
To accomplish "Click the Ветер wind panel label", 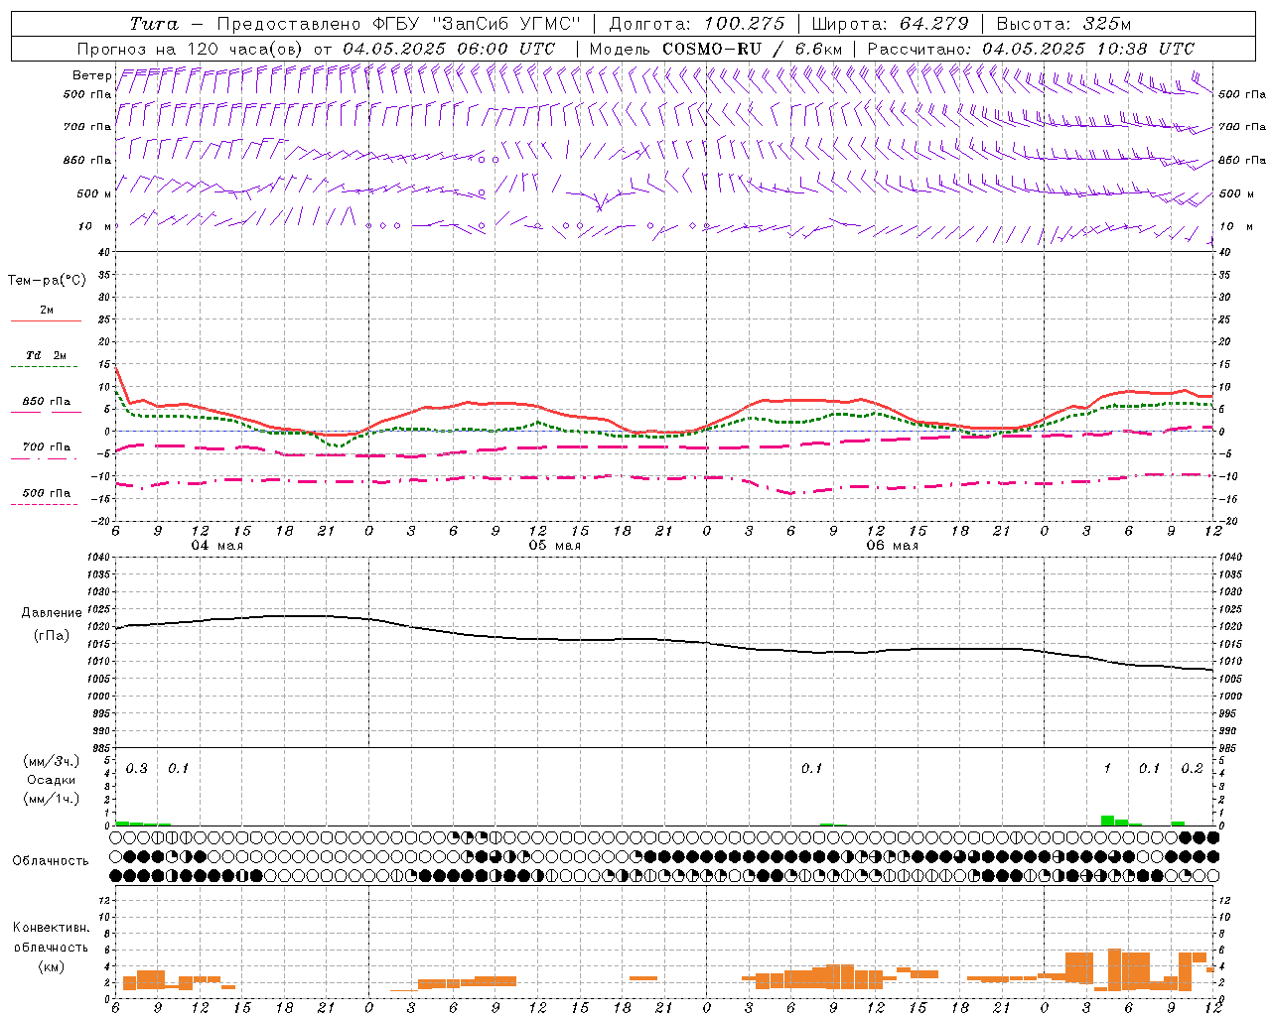I will point(91,75).
